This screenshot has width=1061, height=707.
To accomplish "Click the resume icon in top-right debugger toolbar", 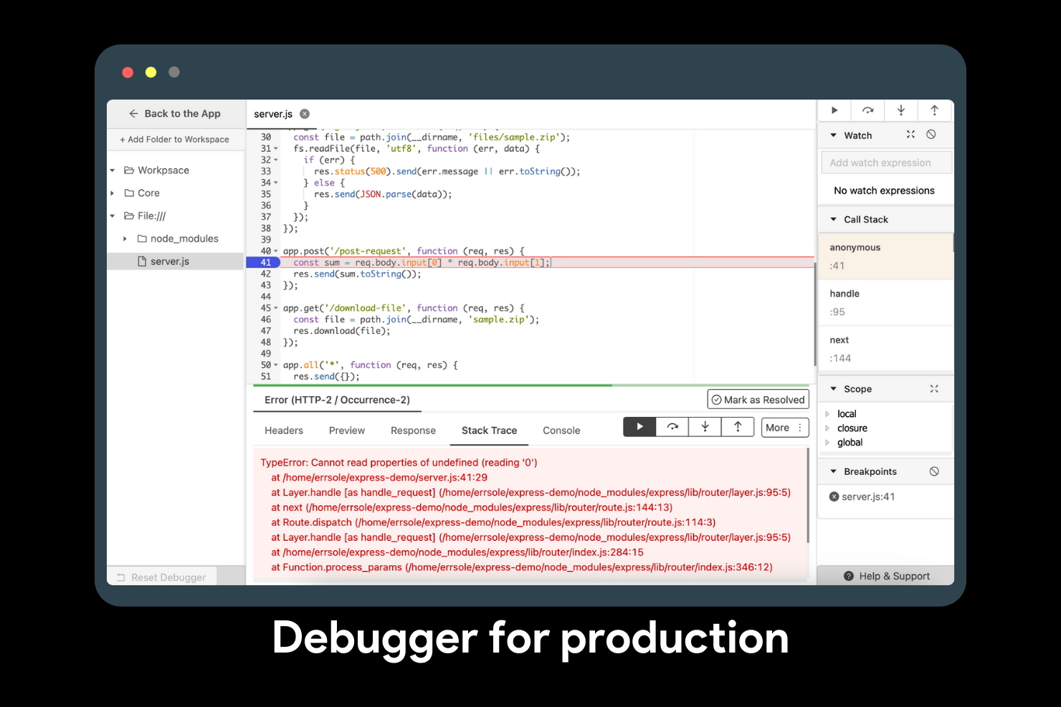I will [x=834, y=110].
